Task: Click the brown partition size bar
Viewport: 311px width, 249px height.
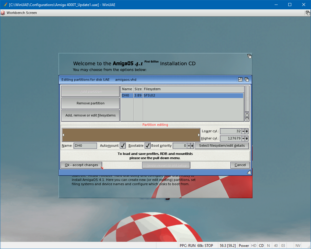Action: coord(131,135)
